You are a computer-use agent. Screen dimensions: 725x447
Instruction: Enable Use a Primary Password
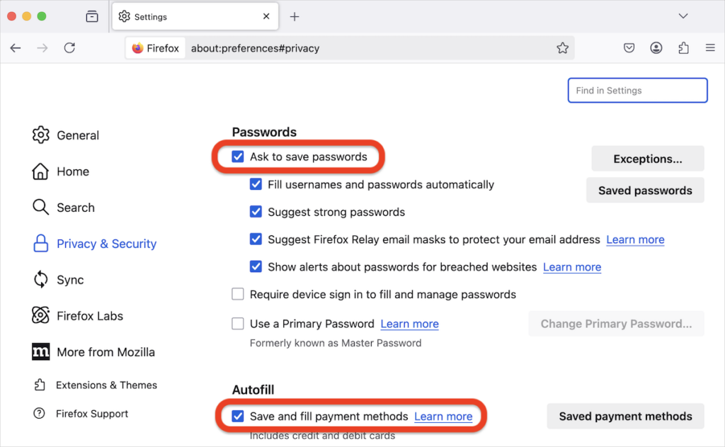(238, 323)
